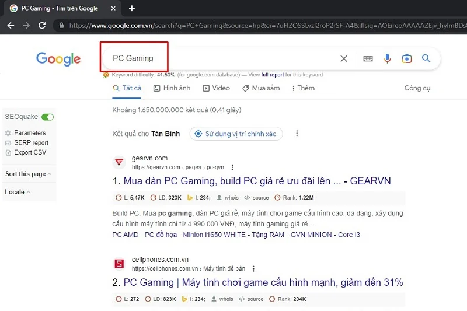Screen dimensions: 467x311
Task: Open GVN MINION - Core i3 link
Action: click(325, 235)
